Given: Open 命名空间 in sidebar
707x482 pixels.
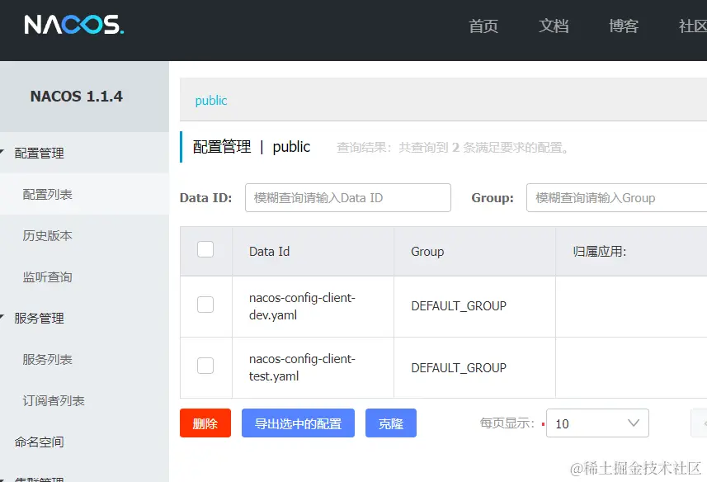Looking at the screenshot, I should [x=40, y=442].
